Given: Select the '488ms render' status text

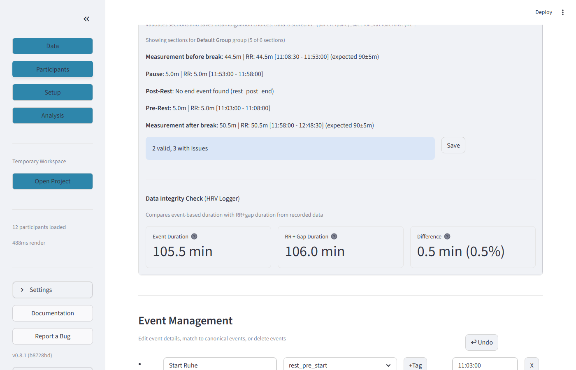Looking at the screenshot, I should tap(29, 243).
